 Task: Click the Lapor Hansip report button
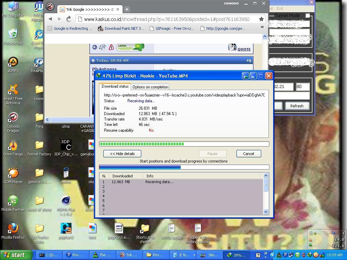[130, 47]
